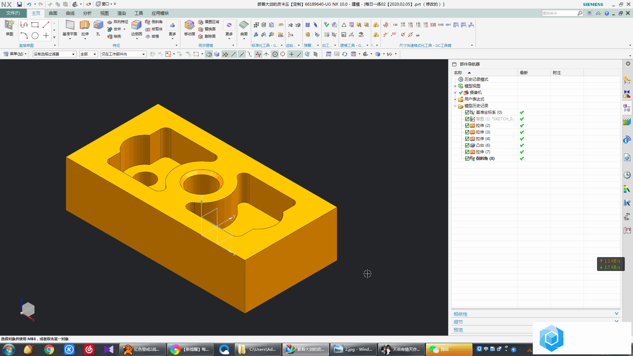
Task: Open the 合并 dropdown arrow
Action: point(125,29)
